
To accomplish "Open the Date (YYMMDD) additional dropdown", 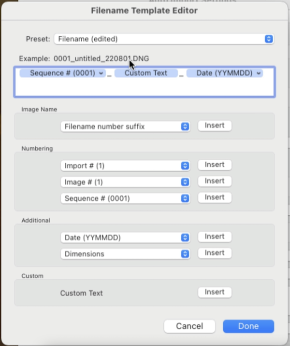I will [x=125, y=237].
